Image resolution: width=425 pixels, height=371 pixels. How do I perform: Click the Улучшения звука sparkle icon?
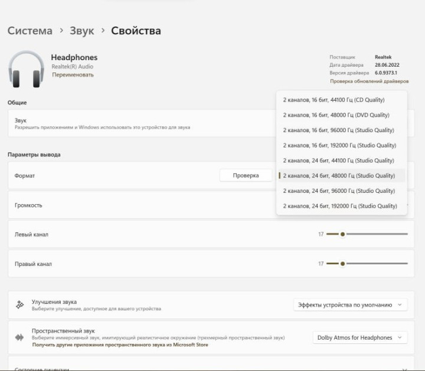click(x=19, y=305)
